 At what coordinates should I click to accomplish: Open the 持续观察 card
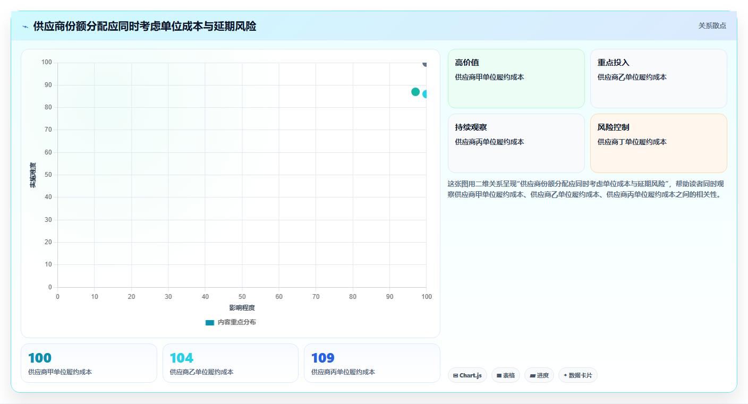516,143
